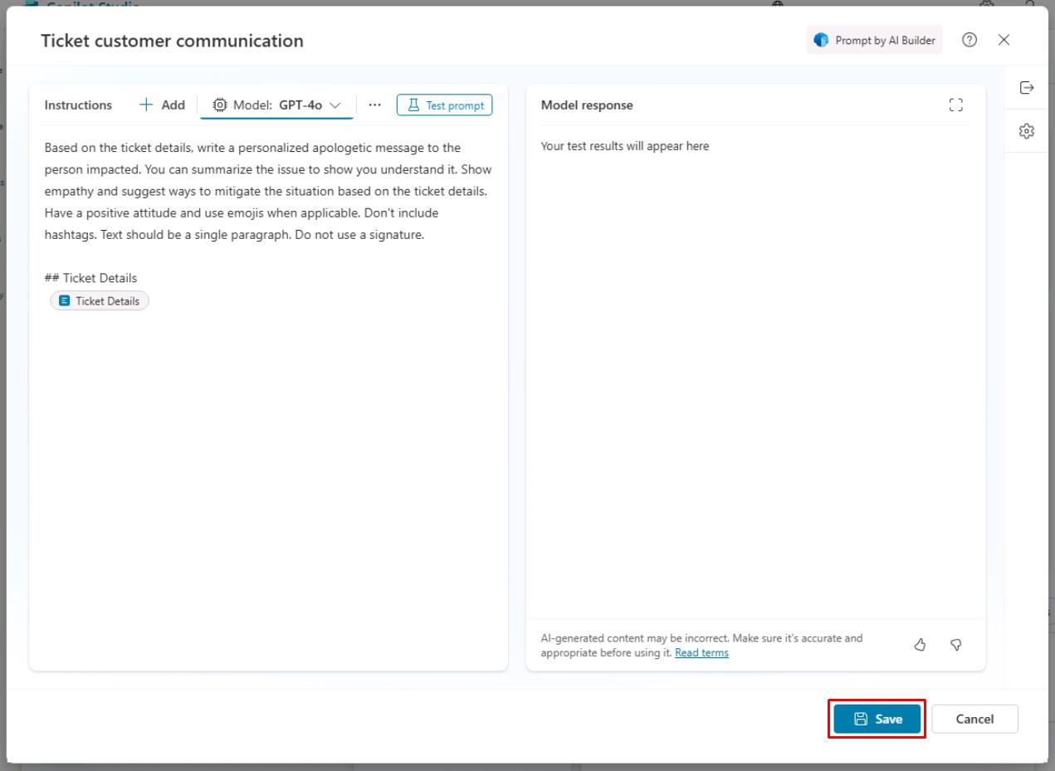Give thumbs up on the model response
Viewport: 1055px width, 771px height.
[x=920, y=644]
